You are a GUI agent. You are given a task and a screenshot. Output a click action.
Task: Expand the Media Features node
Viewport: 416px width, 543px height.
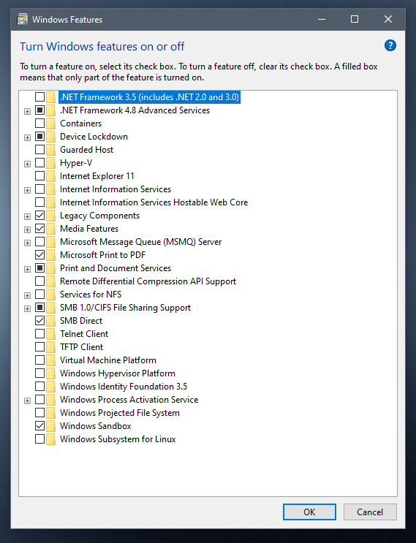[x=27, y=229]
